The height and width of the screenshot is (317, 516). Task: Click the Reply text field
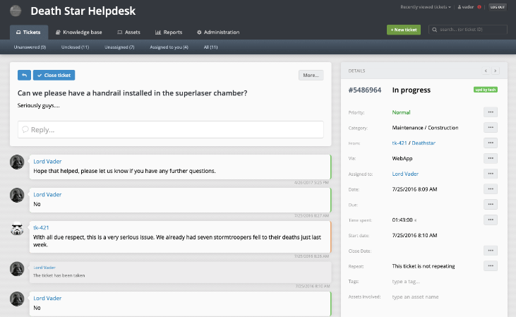[x=170, y=129]
